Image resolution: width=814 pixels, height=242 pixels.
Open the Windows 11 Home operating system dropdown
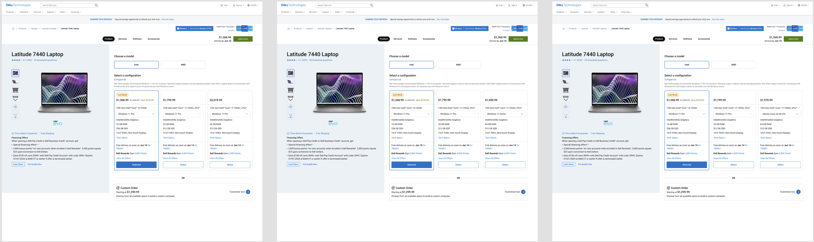(x=505, y=114)
